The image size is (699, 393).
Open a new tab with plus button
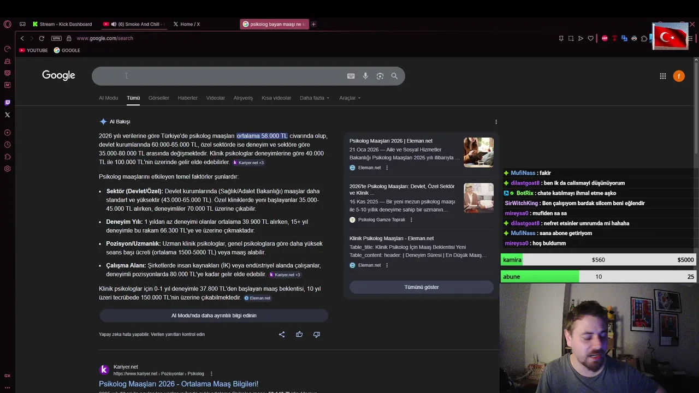[x=313, y=24]
